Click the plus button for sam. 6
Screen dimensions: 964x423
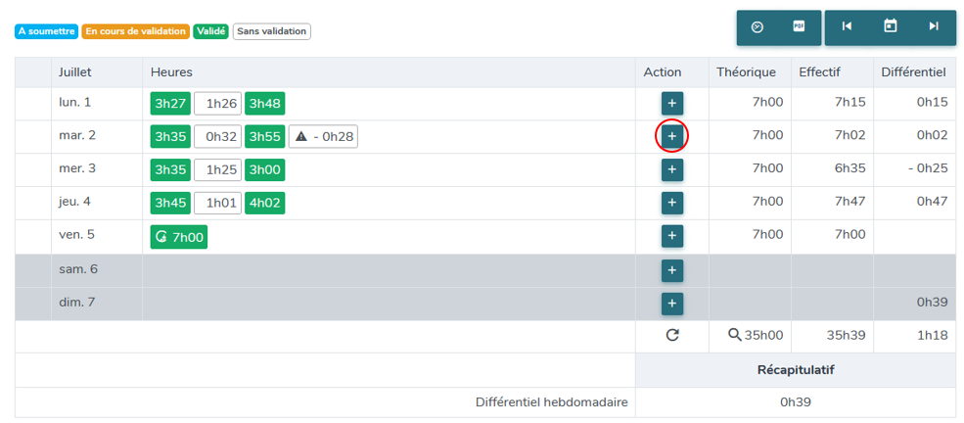[672, 270]
